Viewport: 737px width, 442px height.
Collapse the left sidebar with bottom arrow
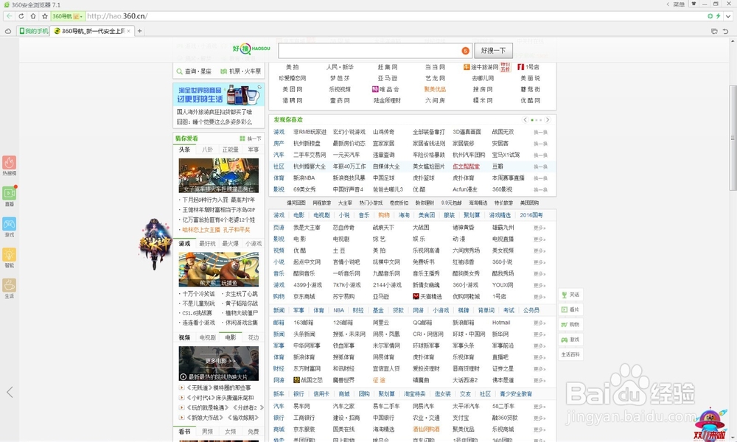(x=10, y=392)
